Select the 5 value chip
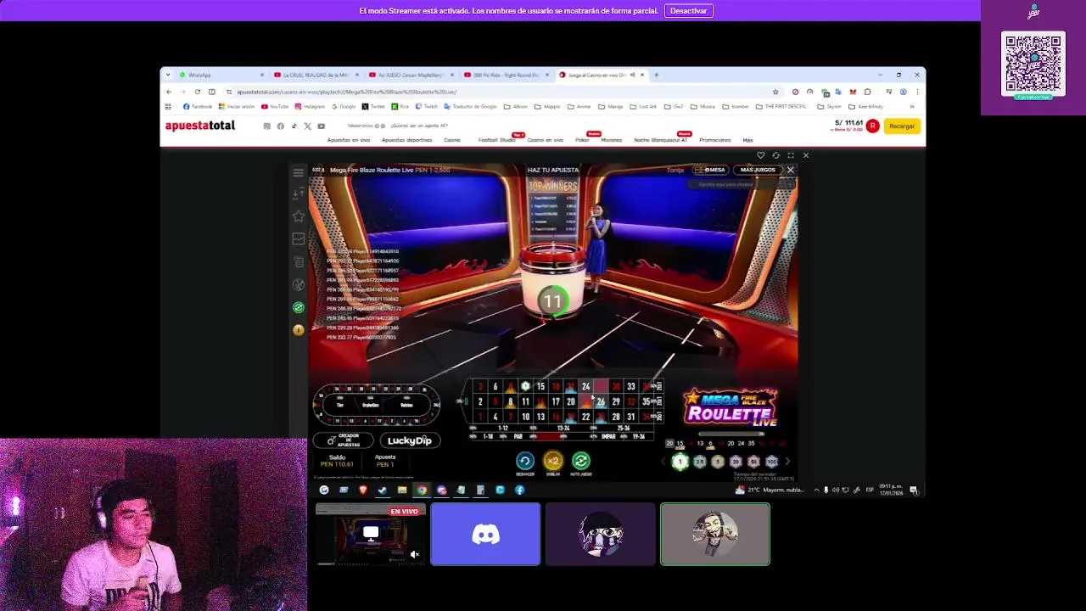 tap(718, 462)
